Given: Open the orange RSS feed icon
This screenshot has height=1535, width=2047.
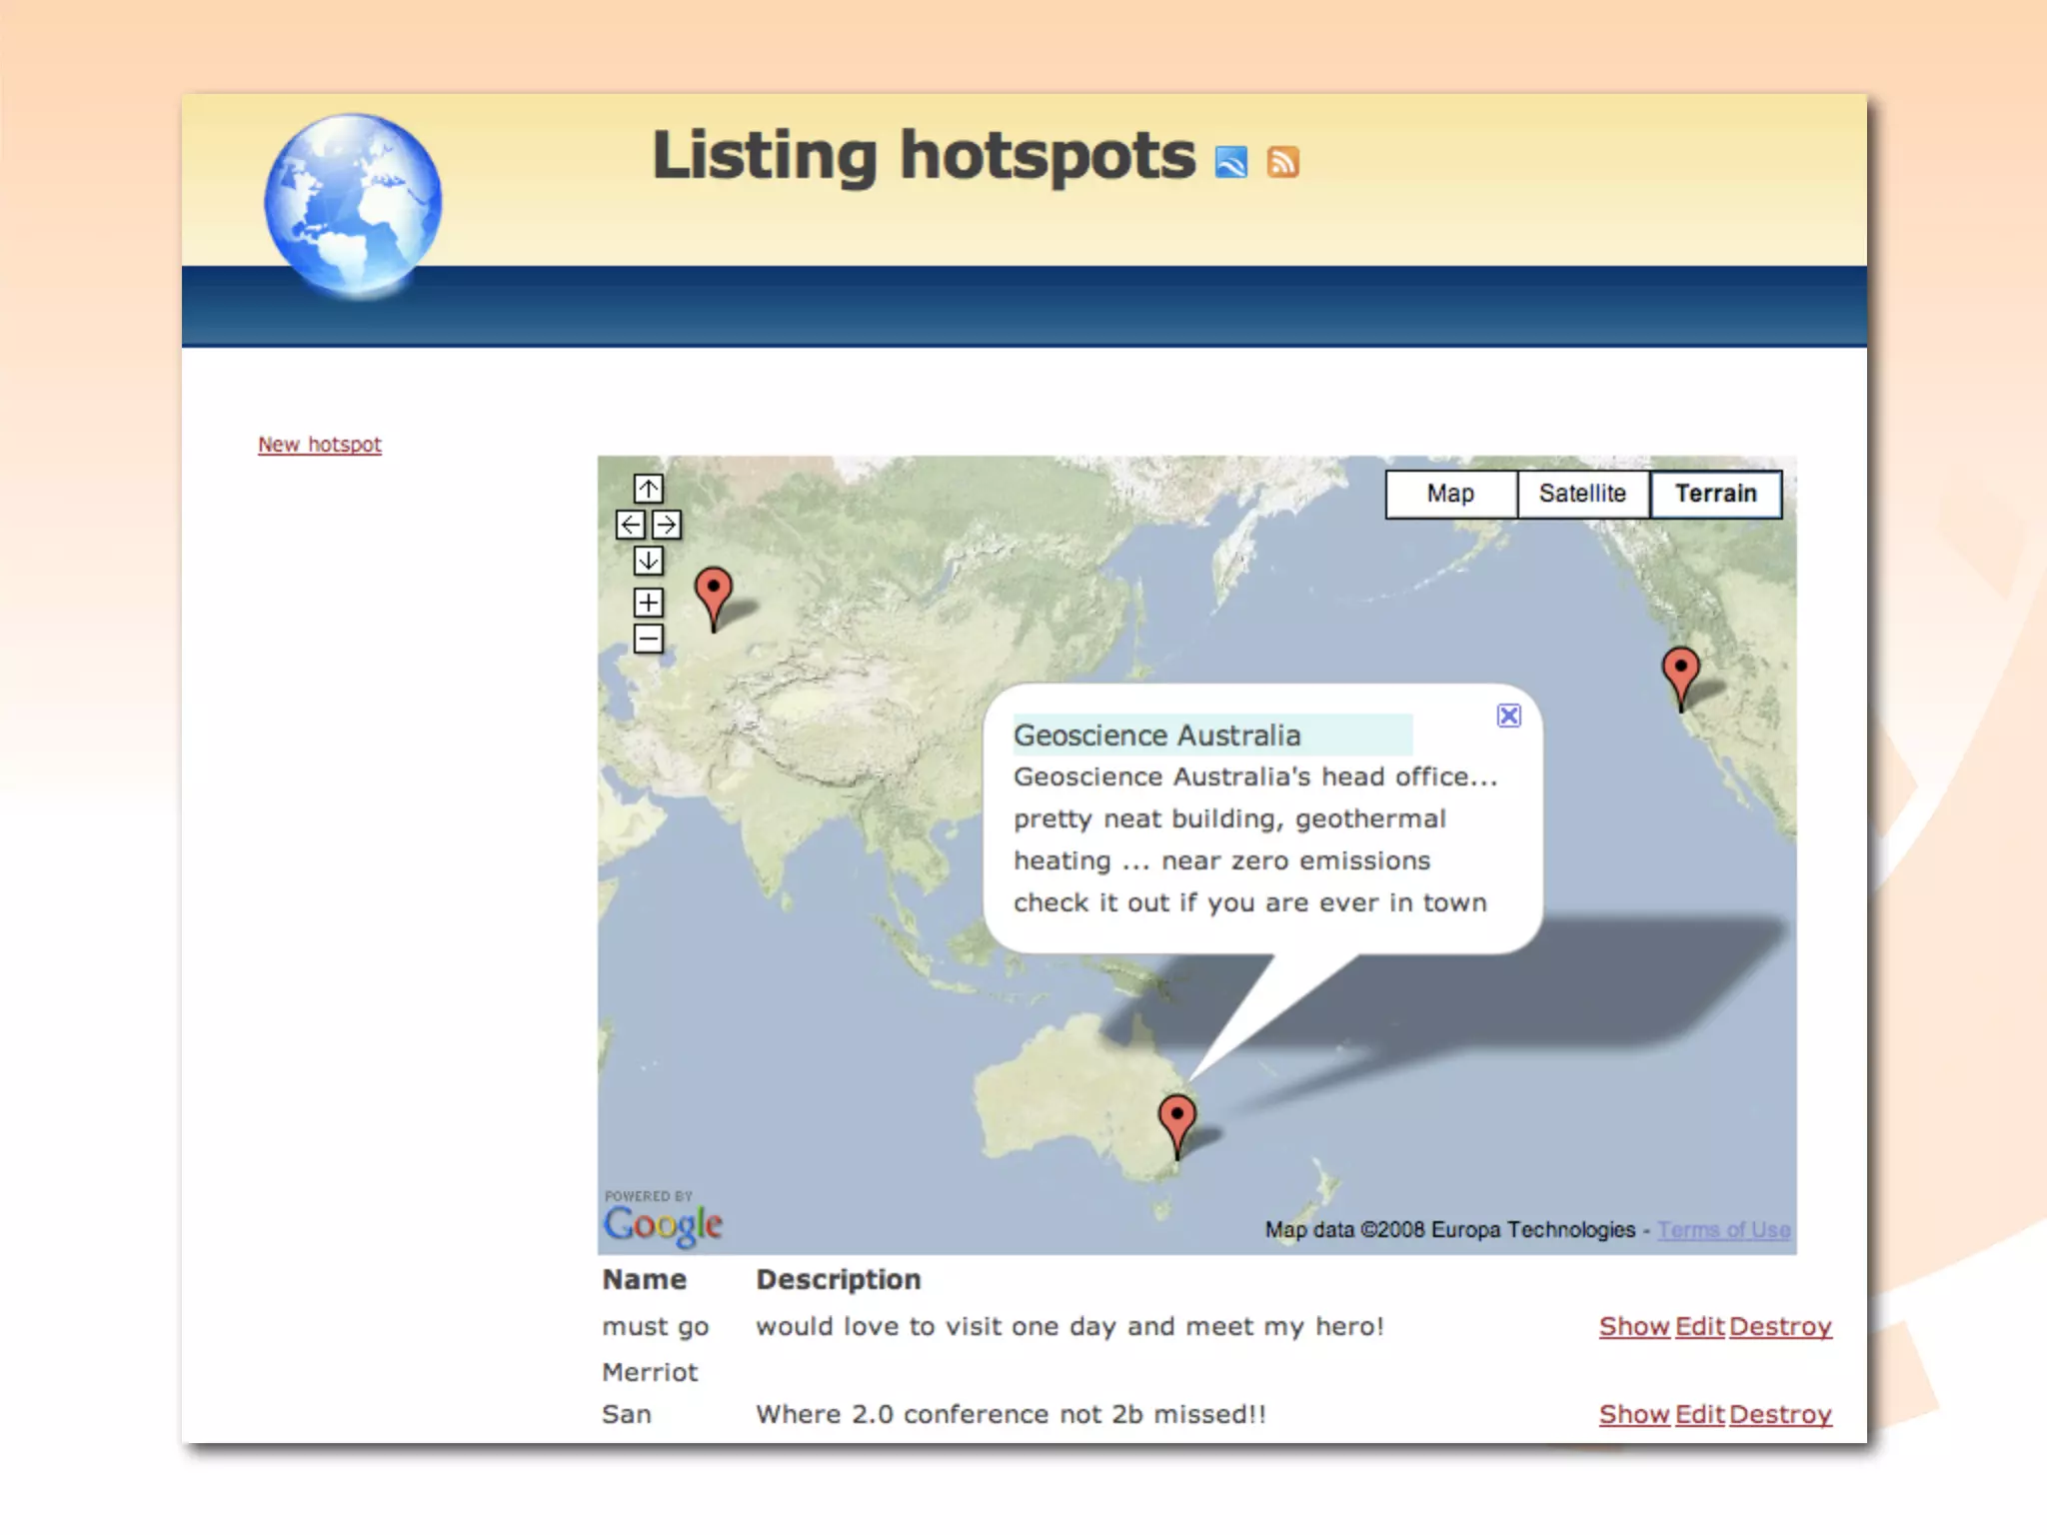Looking at the screenshot, I should pyautogui.click(x=1282, y=162).
